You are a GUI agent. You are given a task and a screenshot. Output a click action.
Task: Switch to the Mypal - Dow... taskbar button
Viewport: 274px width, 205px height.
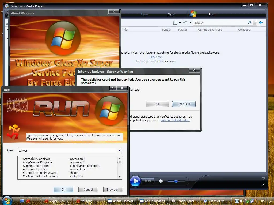57,201
